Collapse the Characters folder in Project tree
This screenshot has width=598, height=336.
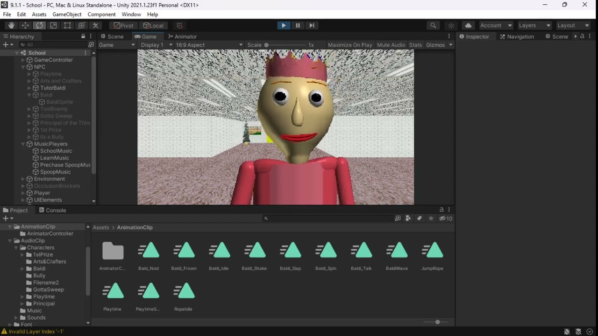click(16, 248)
